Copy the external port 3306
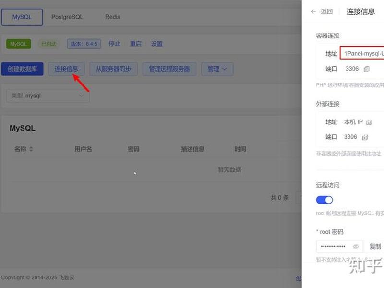The image size is (384, 288). pyautogui.click(x=365, y=137)
